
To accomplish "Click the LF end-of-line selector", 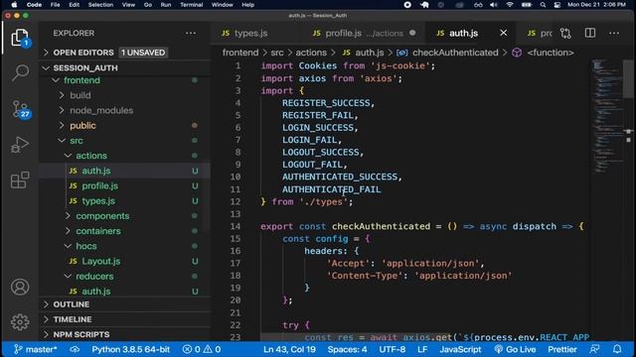I will point(422,349).
